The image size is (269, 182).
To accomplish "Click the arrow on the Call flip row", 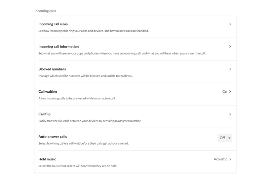I will pyautogui.click(x=230, y=114).
